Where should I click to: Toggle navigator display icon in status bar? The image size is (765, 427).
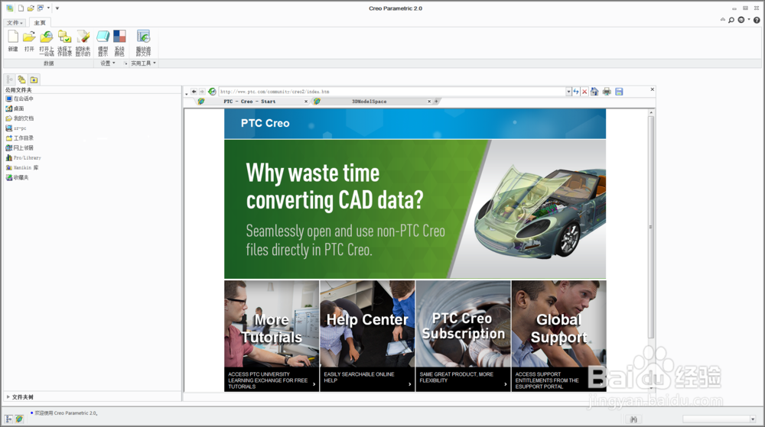(x=8, y=419)
